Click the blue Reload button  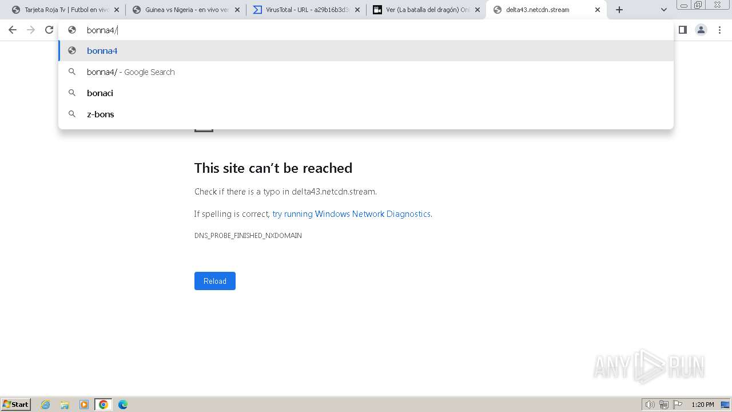[215, 281]
